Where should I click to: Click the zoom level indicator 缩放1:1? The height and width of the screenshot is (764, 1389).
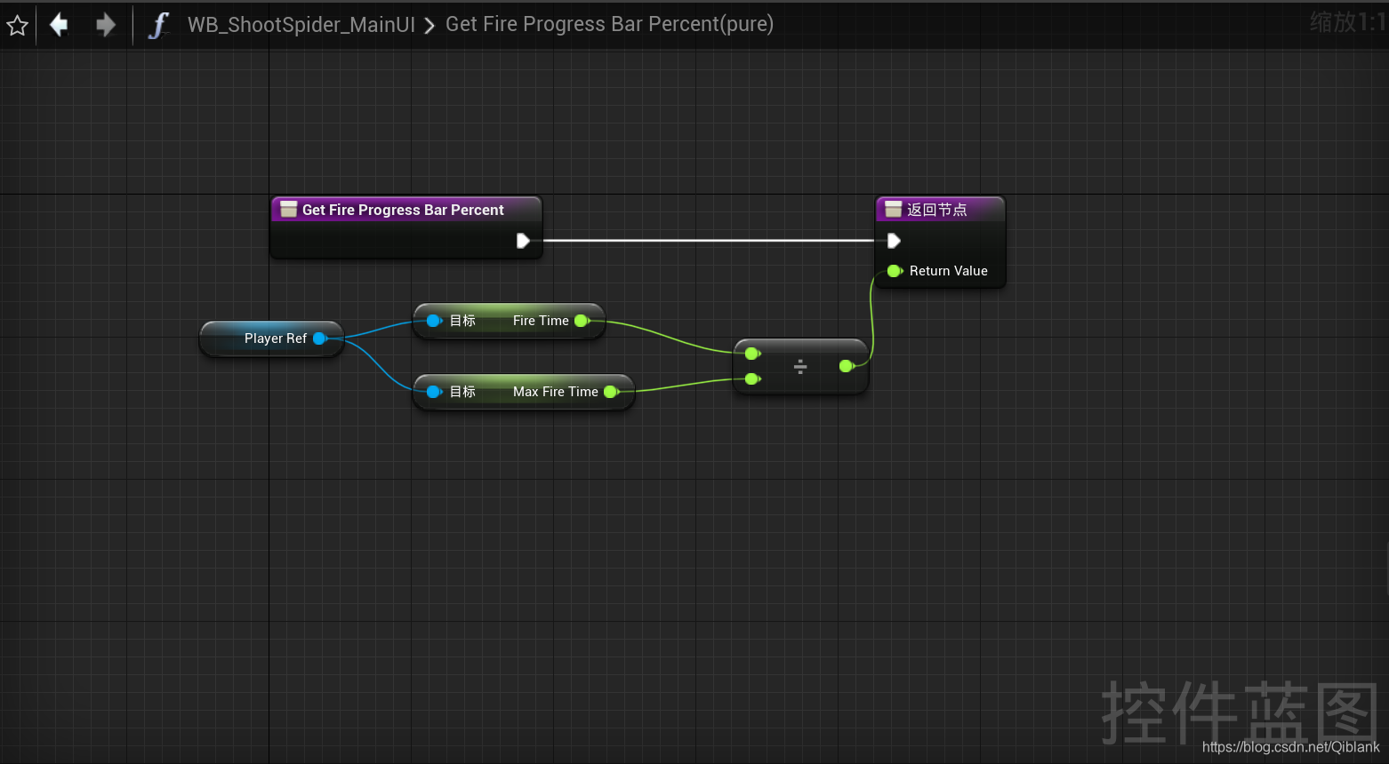[x=1346, y=22]
